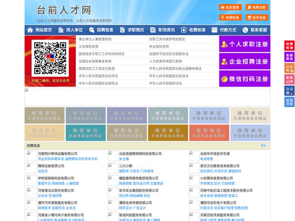Click the home icon beside 网站首页
The height and width of the screenshot is (221, 295).
(30, 30)
